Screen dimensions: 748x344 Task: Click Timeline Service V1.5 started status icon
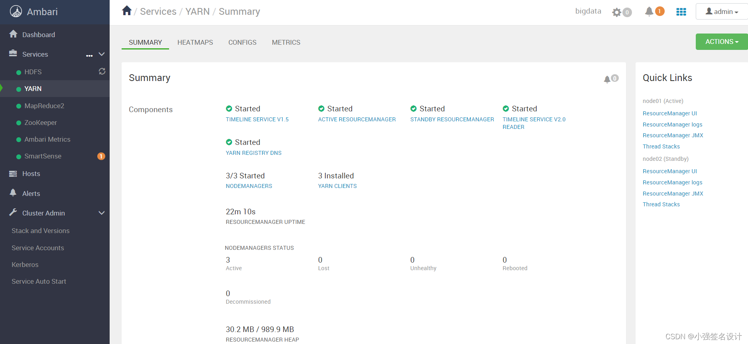(229, 109)
